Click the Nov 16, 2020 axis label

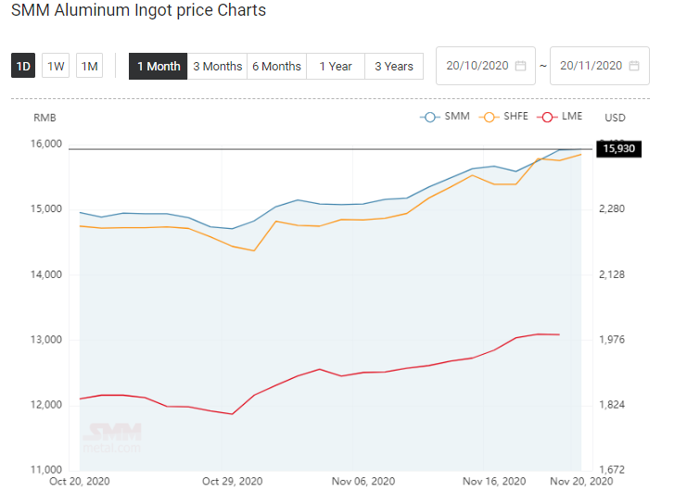pyautogui.click(x=494, y=481)
